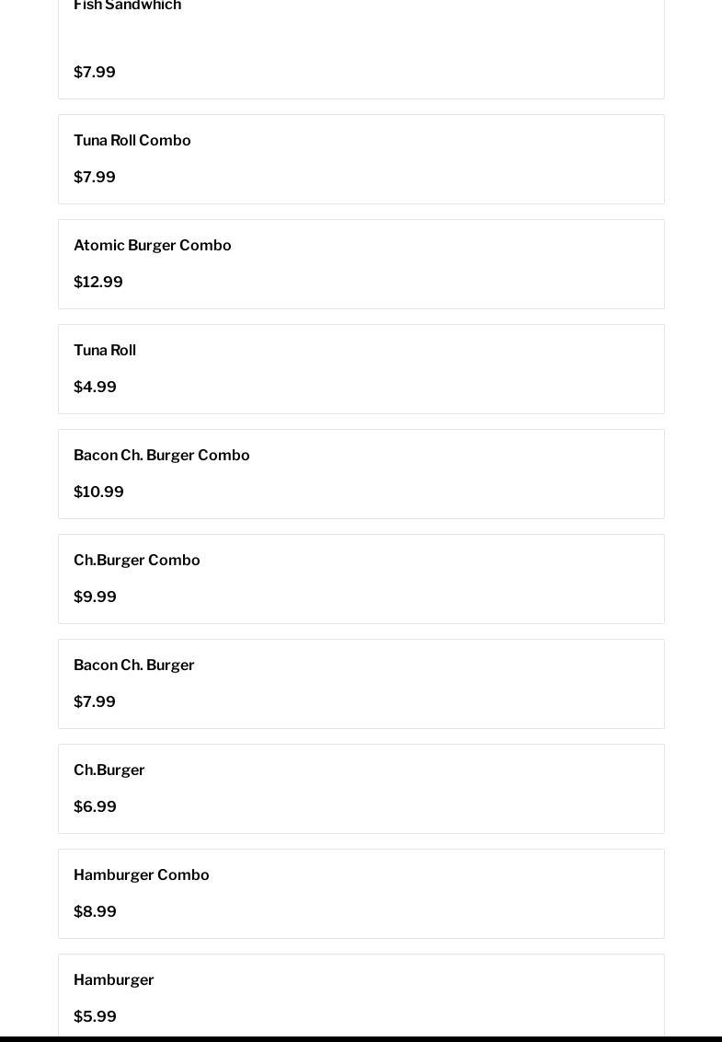Screen dimensions: 722x1042
Task: Click the $7.99 price under Tuna Roll Combo
Action: tap(95, 177)
